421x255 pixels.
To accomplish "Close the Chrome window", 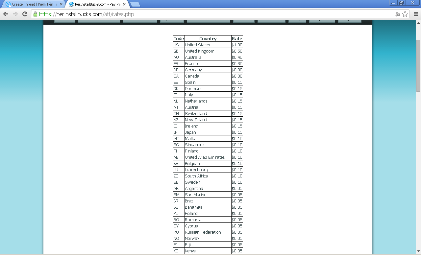I will [x=412, y=3].
